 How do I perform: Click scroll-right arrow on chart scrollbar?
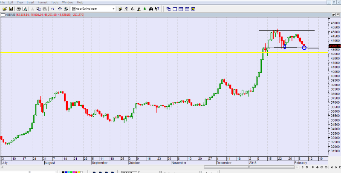pos(297,167)
